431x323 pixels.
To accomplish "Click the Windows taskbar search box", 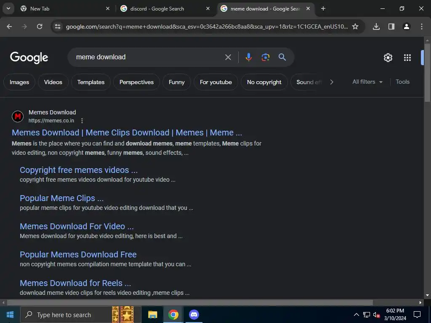I will click(81, 315).
